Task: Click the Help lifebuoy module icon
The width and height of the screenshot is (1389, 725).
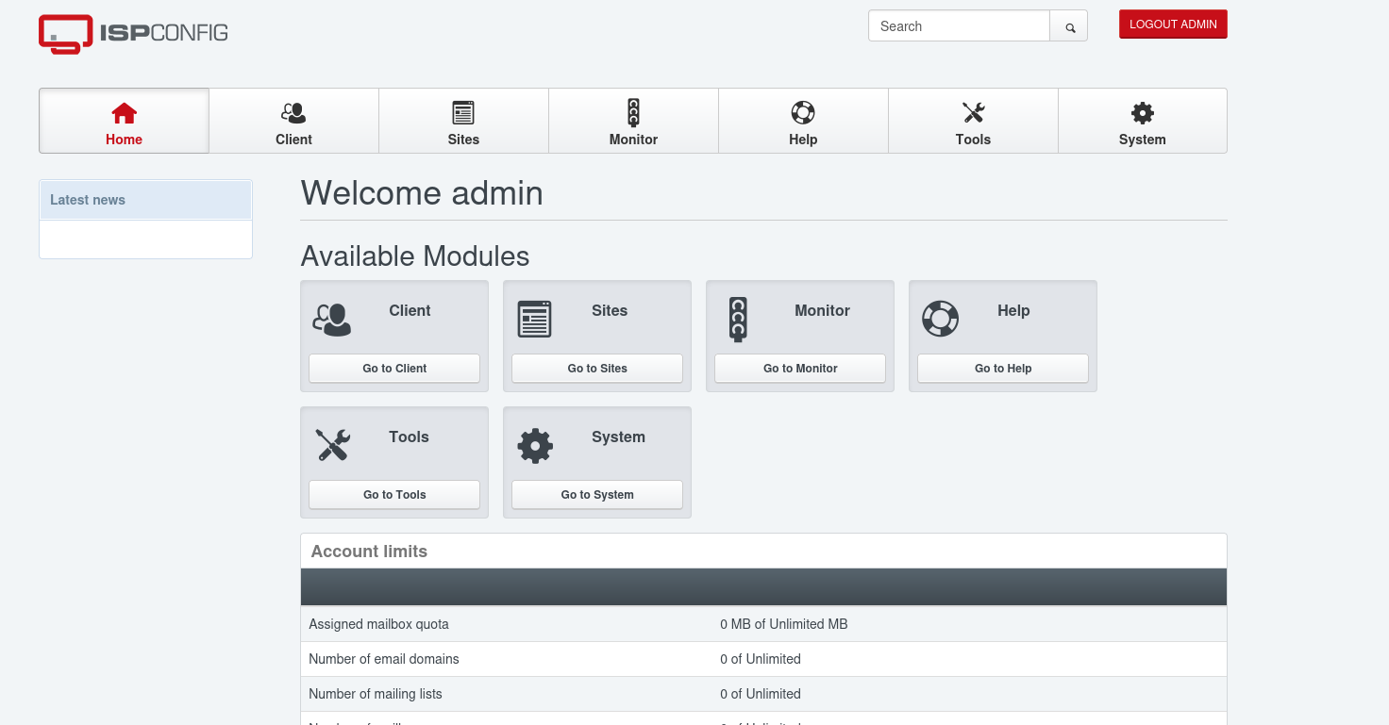Action: [940, 320]
